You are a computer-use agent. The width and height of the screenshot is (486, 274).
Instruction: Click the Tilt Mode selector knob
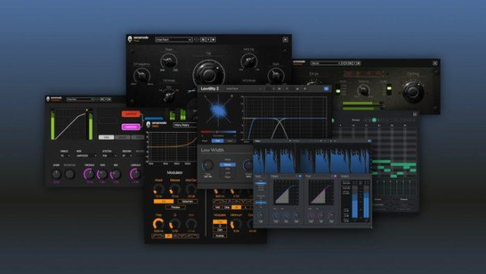click(169, 96)
